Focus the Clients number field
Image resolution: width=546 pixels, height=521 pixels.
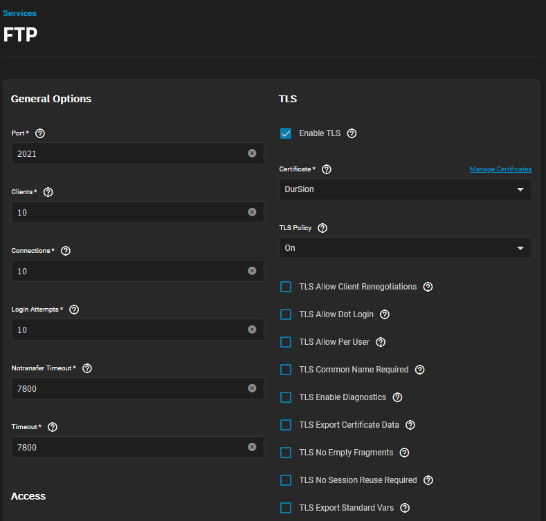pos(138,212)
